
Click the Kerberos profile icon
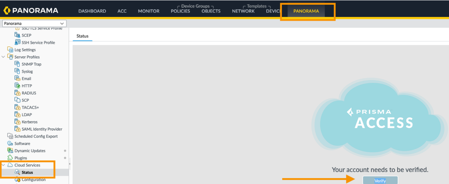tap(17, 122)
